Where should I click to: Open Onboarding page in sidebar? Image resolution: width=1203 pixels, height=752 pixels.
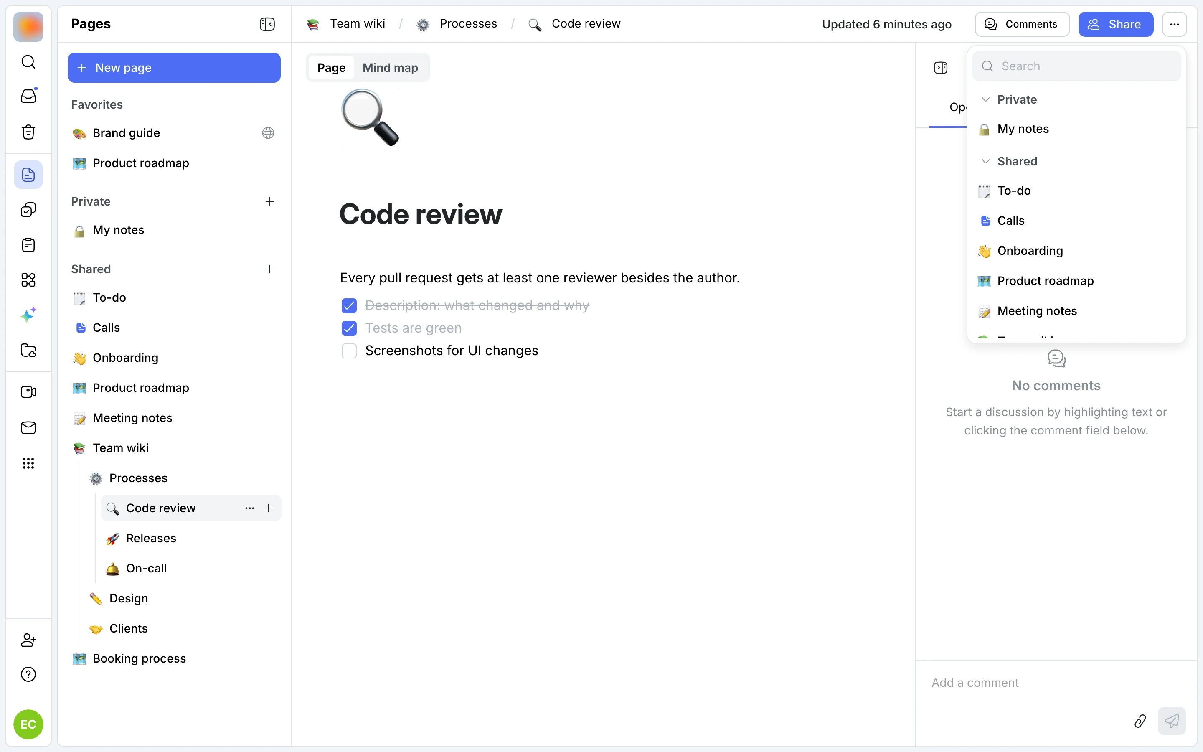[174, 358]
